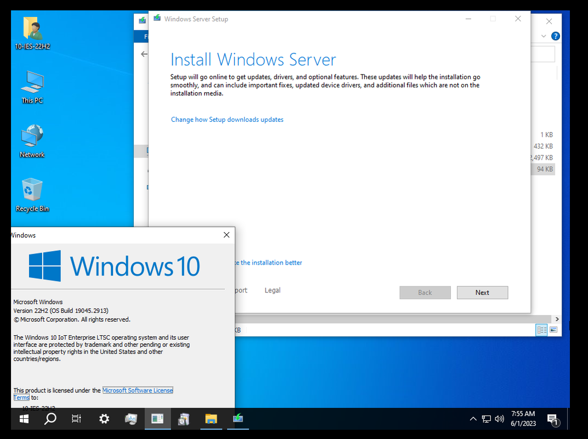Open taskbar Search
Screen dimensions: 588x439
point(50,419)
